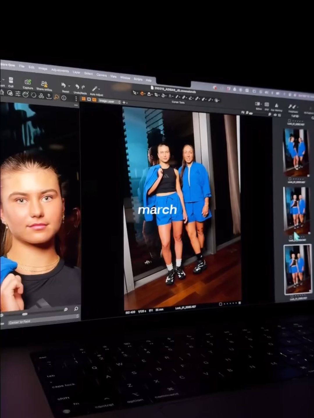The width and height of the screenshot is (314, 418).
Task: Open the focus panel ellipsis menu
Action: pos(76,105)
